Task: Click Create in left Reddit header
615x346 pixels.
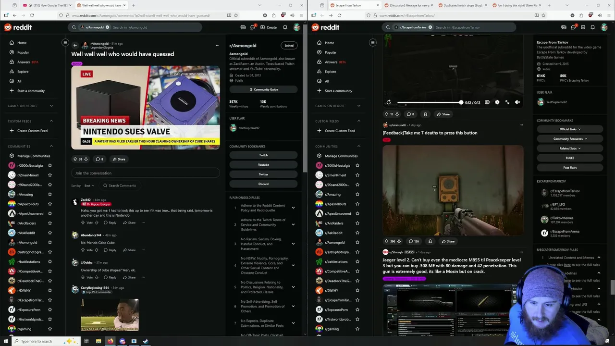Action: click(x=269, y=27)
